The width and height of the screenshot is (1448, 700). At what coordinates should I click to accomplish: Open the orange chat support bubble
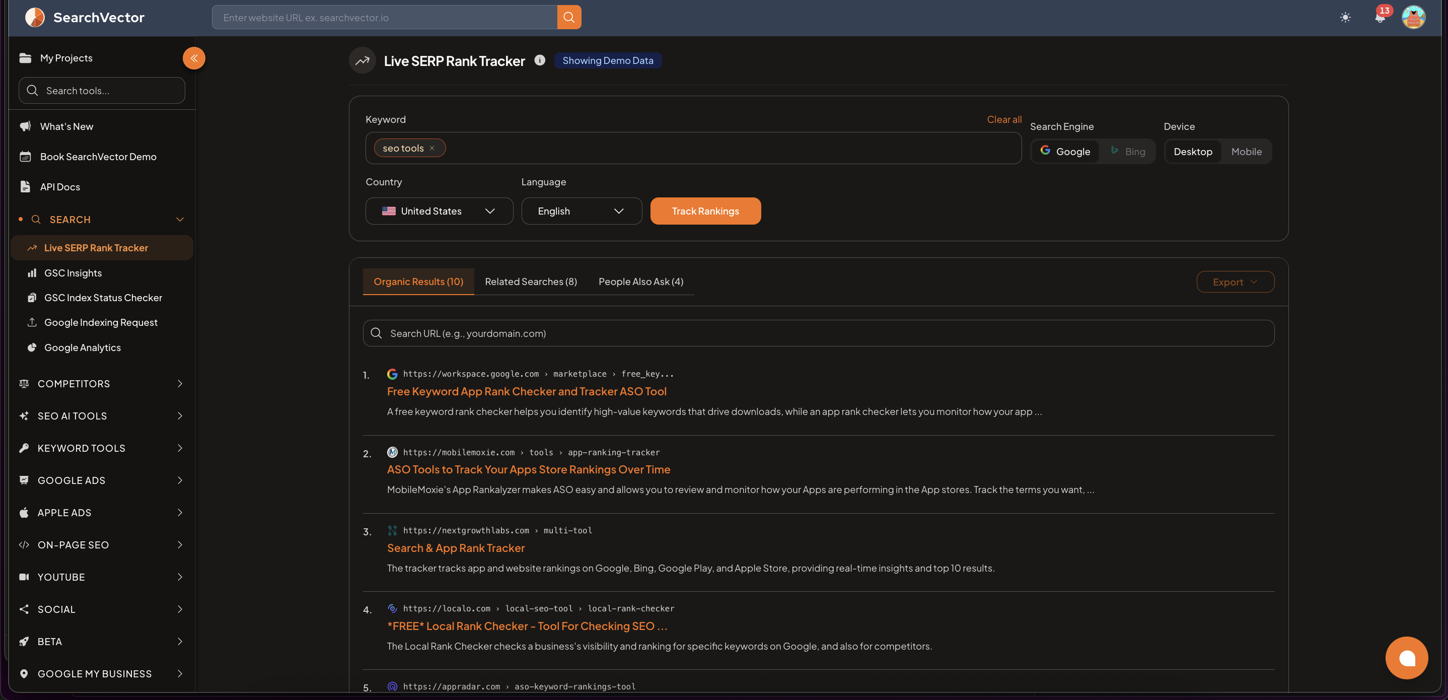point(1406,658)
